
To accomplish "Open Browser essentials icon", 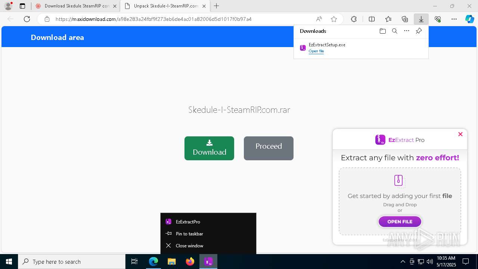I will click(438, 19).
